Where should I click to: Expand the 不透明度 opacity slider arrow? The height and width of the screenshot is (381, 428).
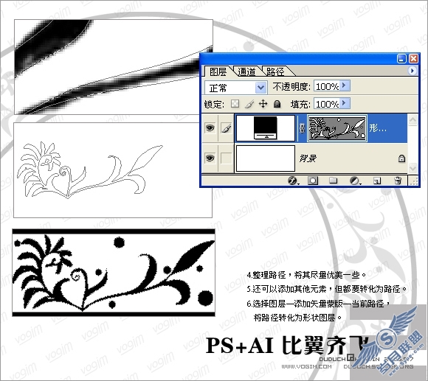tap(345, 85)
